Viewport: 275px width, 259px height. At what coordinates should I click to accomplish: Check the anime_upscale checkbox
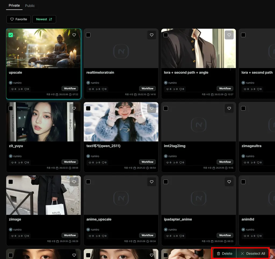point(88,182)
